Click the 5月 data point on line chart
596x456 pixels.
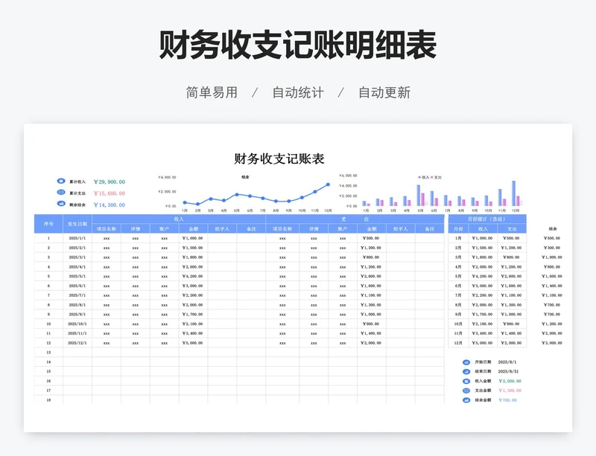(x=237, y=194)
